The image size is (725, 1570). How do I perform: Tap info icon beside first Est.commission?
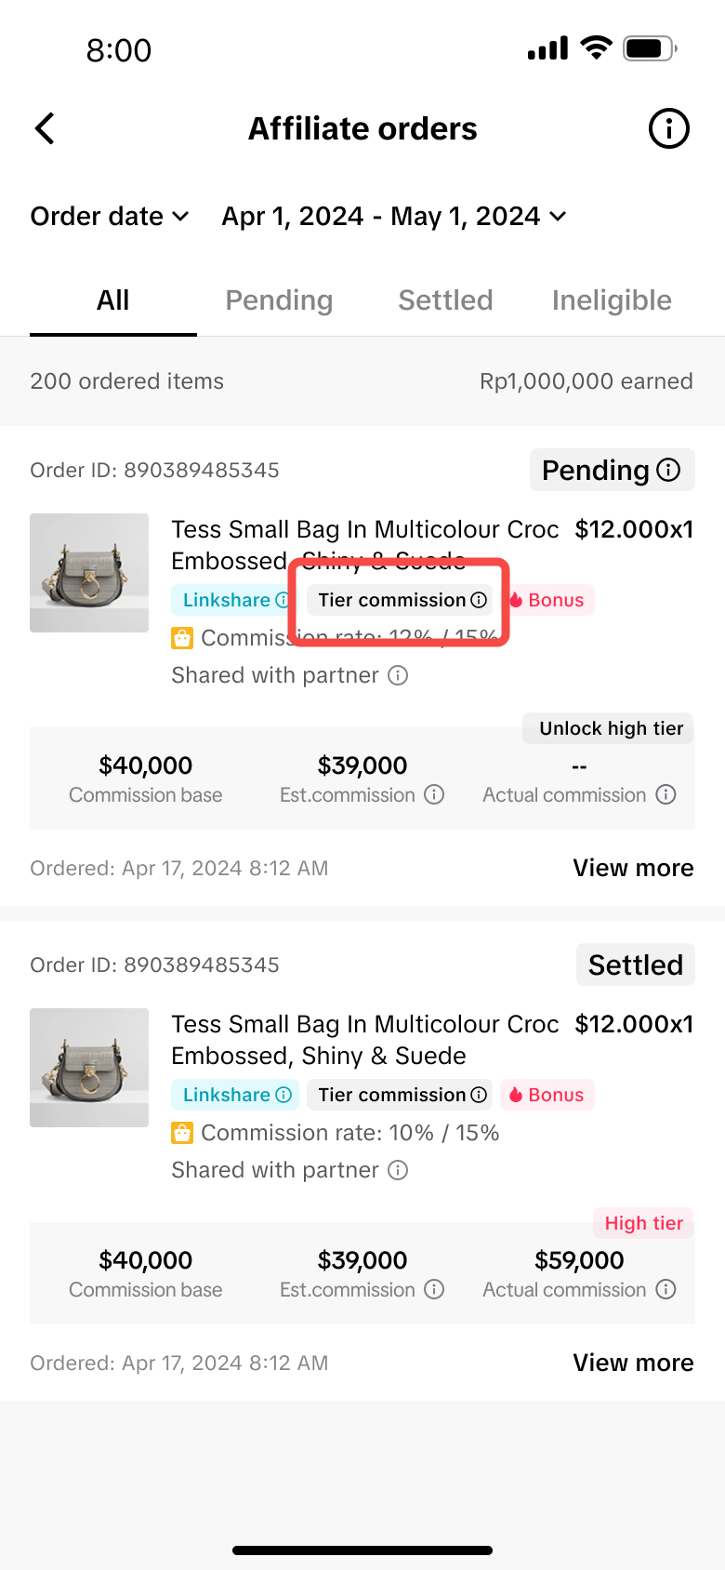pos(434,794)
